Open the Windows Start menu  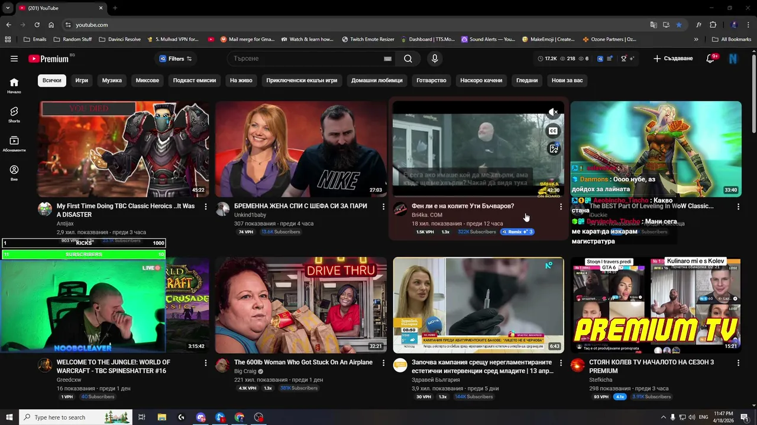pos(9,417)
